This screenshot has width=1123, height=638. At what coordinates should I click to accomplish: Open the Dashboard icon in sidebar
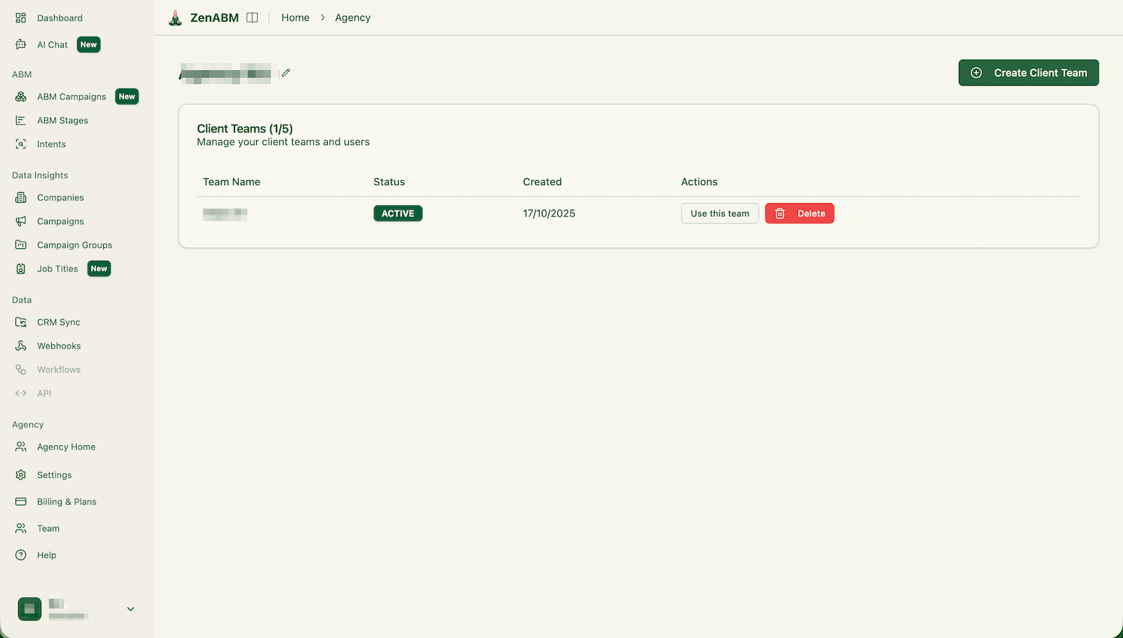tap(21, 18)
